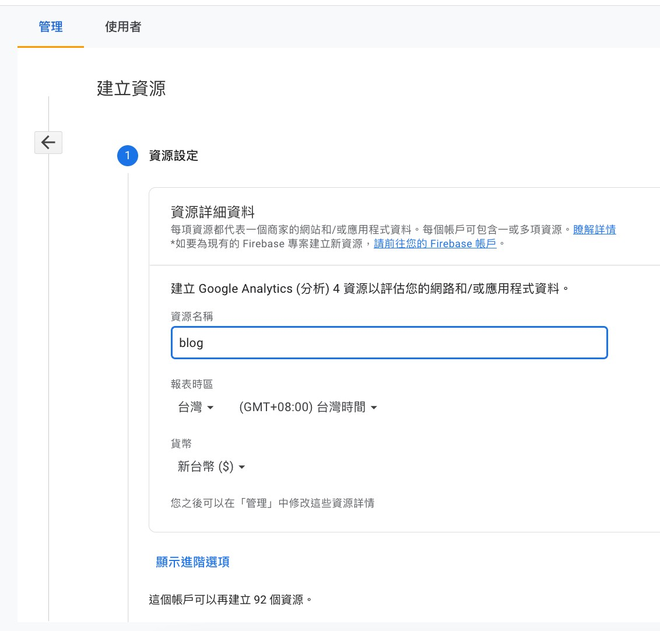Switch to the 管理 tab
Screen dimensions: 660x631
click(51, 27)
